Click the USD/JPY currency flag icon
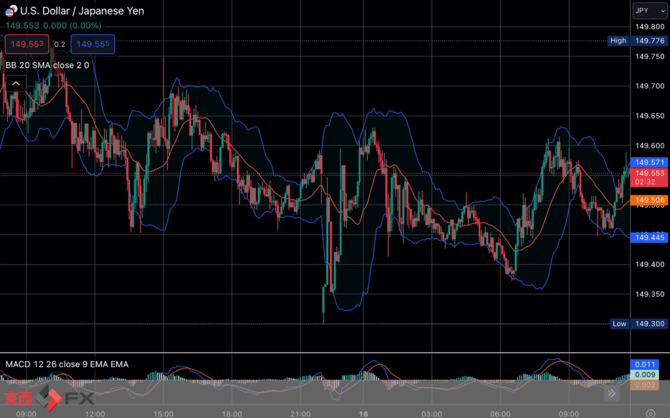Image resolution: width=670 pixels, height=418 pixels. point(11,10)
